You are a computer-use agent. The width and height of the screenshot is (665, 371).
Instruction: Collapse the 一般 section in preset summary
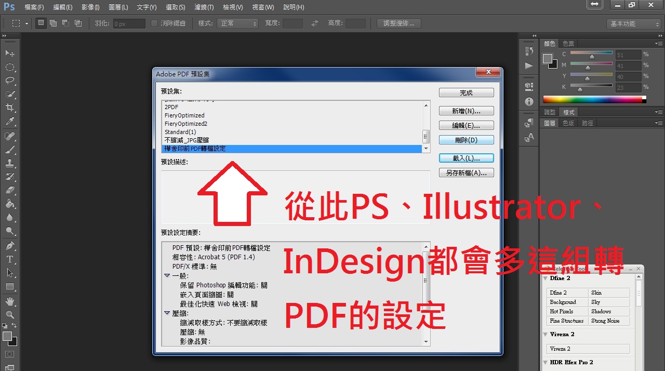pos(167,276)
